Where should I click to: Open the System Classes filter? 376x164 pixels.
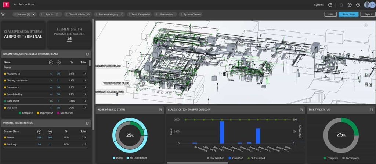[x=191, y=14]
